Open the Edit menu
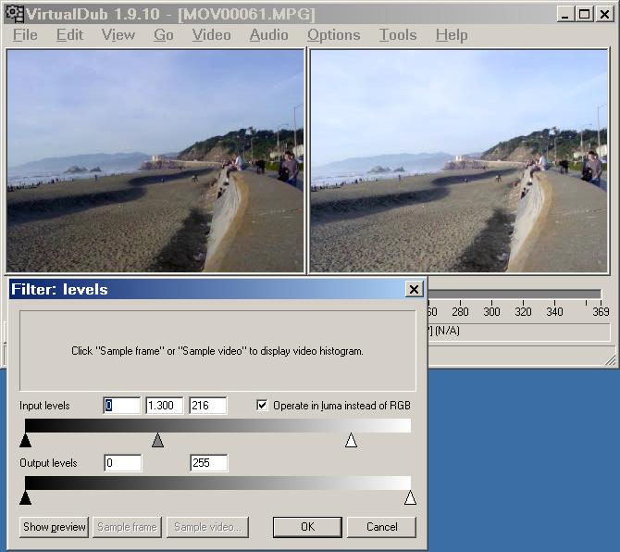The image size is (620, 552). (x=69, y=35)
